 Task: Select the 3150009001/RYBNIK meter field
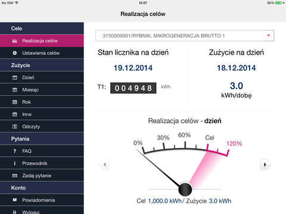point(185,36)
